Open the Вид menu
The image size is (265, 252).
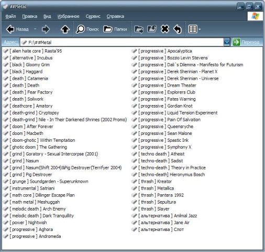pos(47,16)
